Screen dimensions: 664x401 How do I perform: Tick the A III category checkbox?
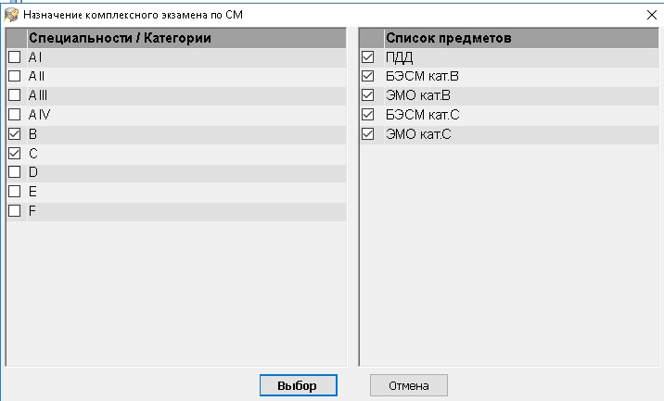pos(15,95)
